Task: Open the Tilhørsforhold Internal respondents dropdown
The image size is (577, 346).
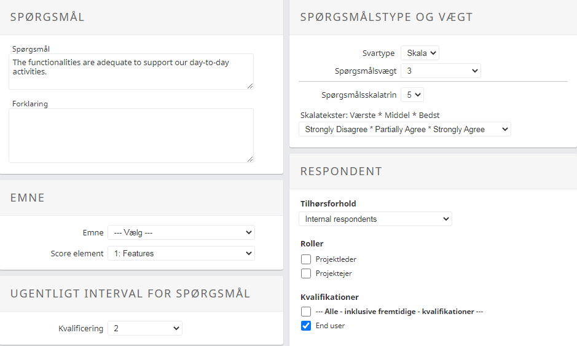Action: click(375, 219)
